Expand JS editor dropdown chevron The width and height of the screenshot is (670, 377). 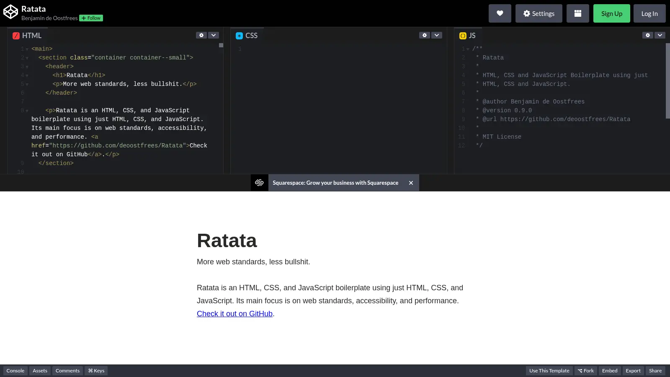click(x=660, y=35)
